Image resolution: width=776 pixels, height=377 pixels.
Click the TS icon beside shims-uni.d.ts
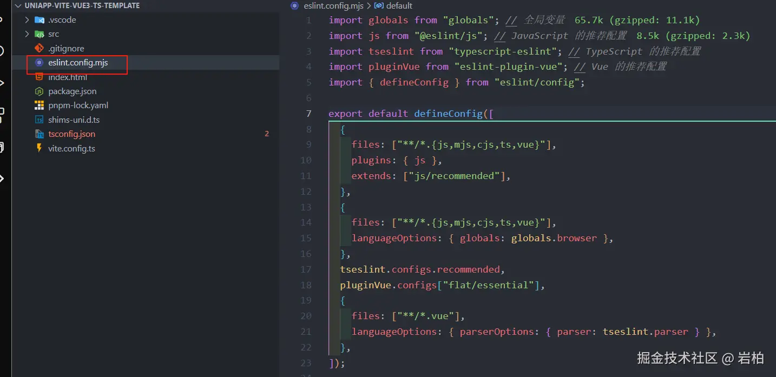pyautogui.click(x=39, y=120)
